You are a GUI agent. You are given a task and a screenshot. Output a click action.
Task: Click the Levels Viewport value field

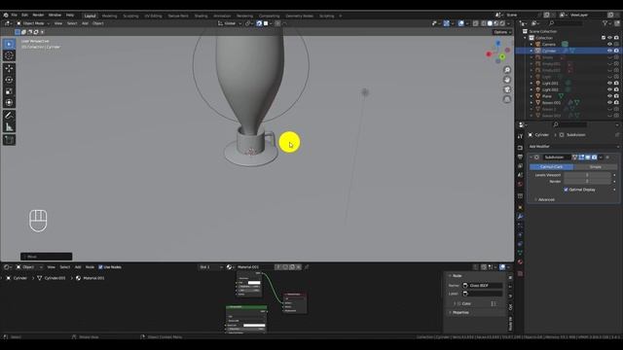point(588,175)
